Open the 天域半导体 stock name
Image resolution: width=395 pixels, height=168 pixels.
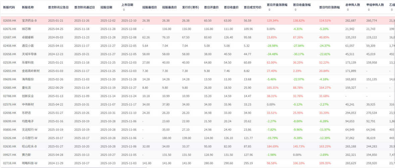click(x=29, y=54)
